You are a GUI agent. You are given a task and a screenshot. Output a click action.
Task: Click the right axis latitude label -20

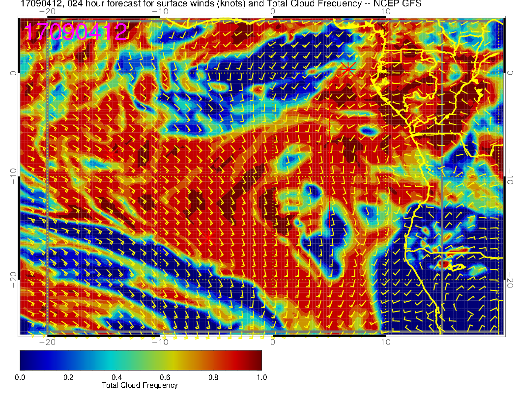click(x=510, y=280)
